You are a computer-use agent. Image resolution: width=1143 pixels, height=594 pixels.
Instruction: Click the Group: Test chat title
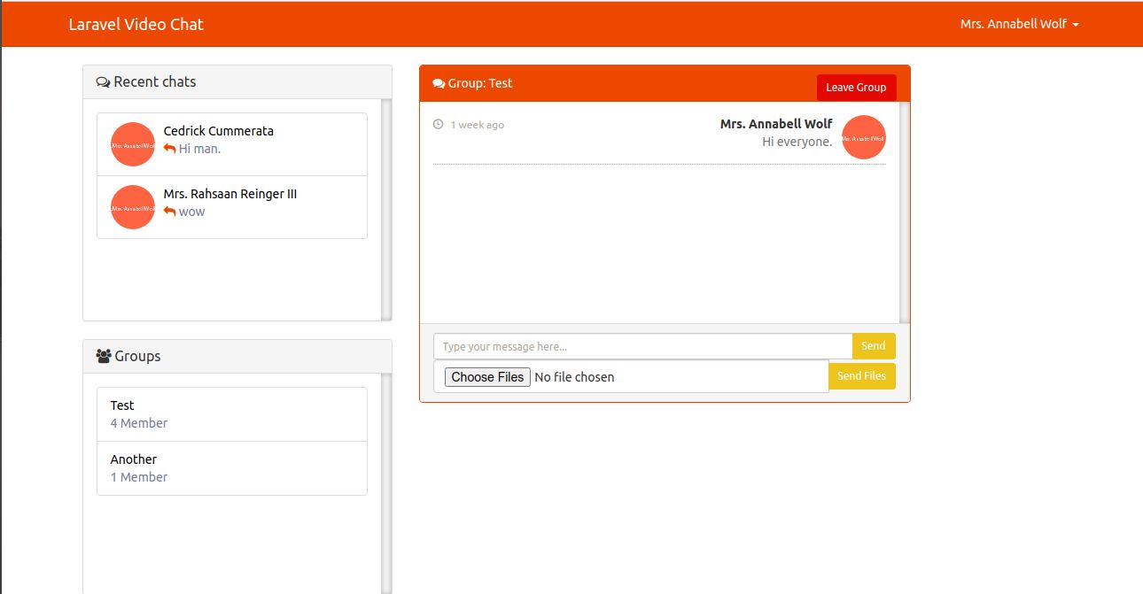point(480,83)
